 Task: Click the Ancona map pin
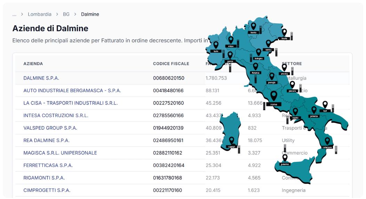[284, 67]
